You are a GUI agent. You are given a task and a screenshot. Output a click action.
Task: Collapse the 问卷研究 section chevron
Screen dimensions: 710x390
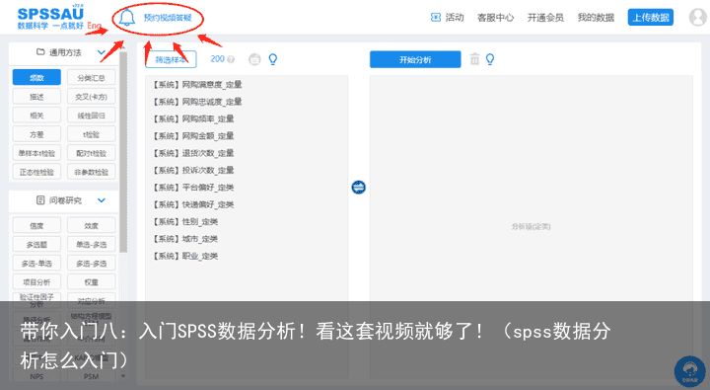tap(102, 200)
